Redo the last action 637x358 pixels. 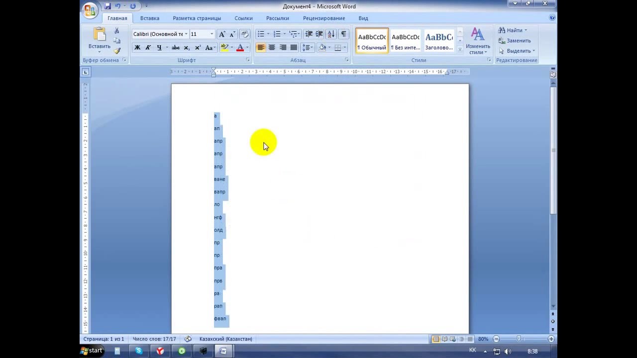pos(133,6)
